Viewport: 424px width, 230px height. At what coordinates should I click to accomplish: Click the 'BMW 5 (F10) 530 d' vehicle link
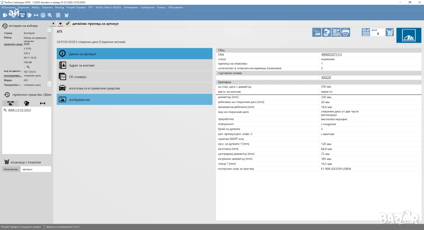coord(19,110)
